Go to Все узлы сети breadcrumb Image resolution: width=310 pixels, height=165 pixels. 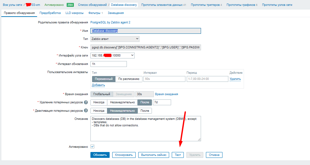tap(12, 5)
